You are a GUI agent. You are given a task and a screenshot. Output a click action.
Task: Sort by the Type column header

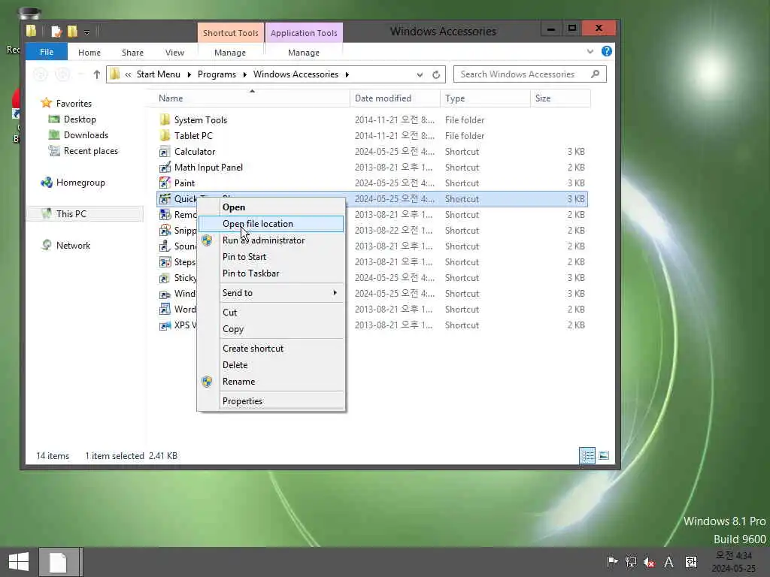[x=485, y=98]
